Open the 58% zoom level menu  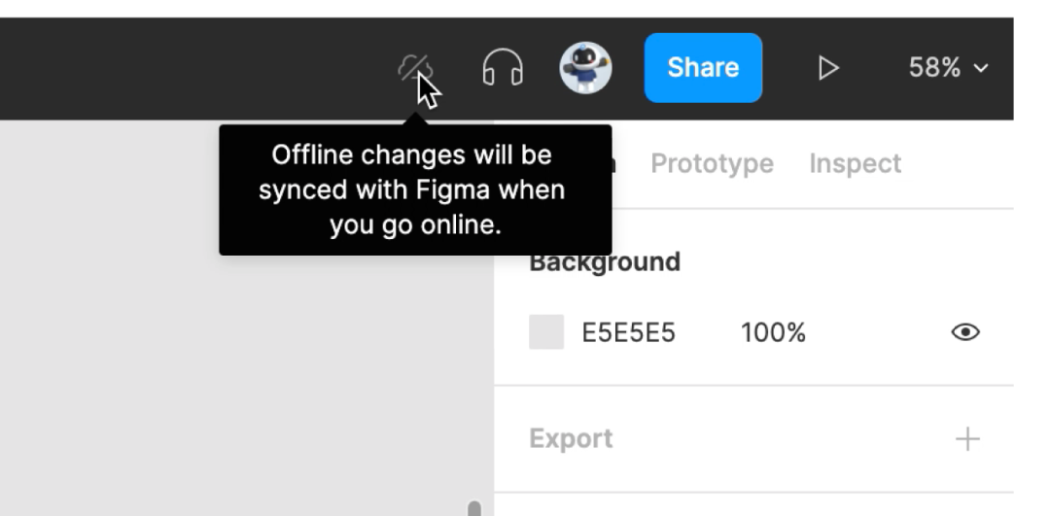[948, 68]
